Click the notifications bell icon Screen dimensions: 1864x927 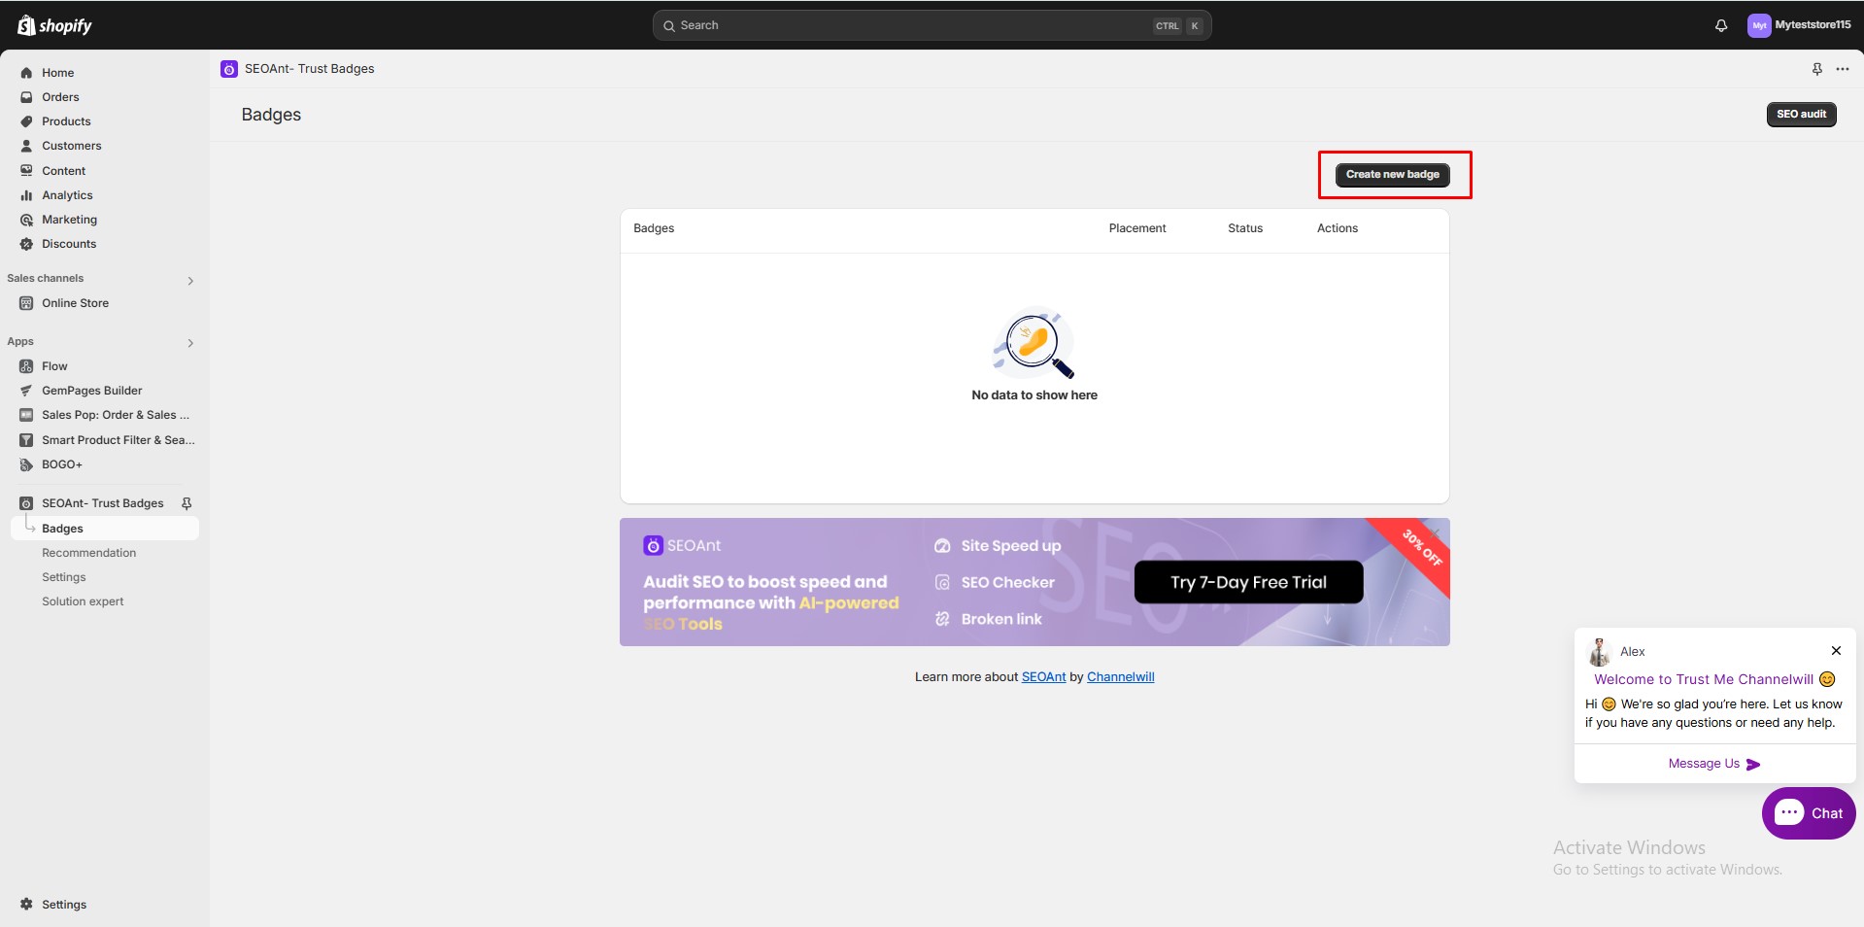(1720, 26)
